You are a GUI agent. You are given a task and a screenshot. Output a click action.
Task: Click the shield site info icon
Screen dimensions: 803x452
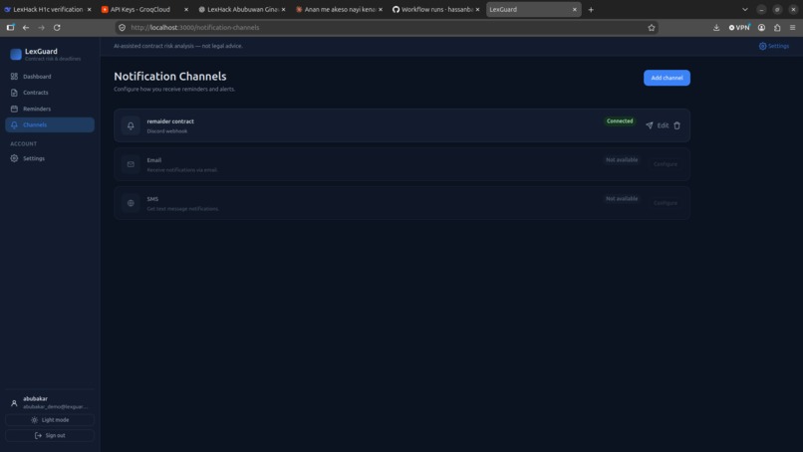click(122, 28)
